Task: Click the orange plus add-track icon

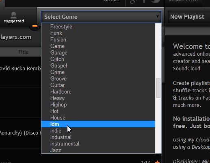Action: [157, 162]
